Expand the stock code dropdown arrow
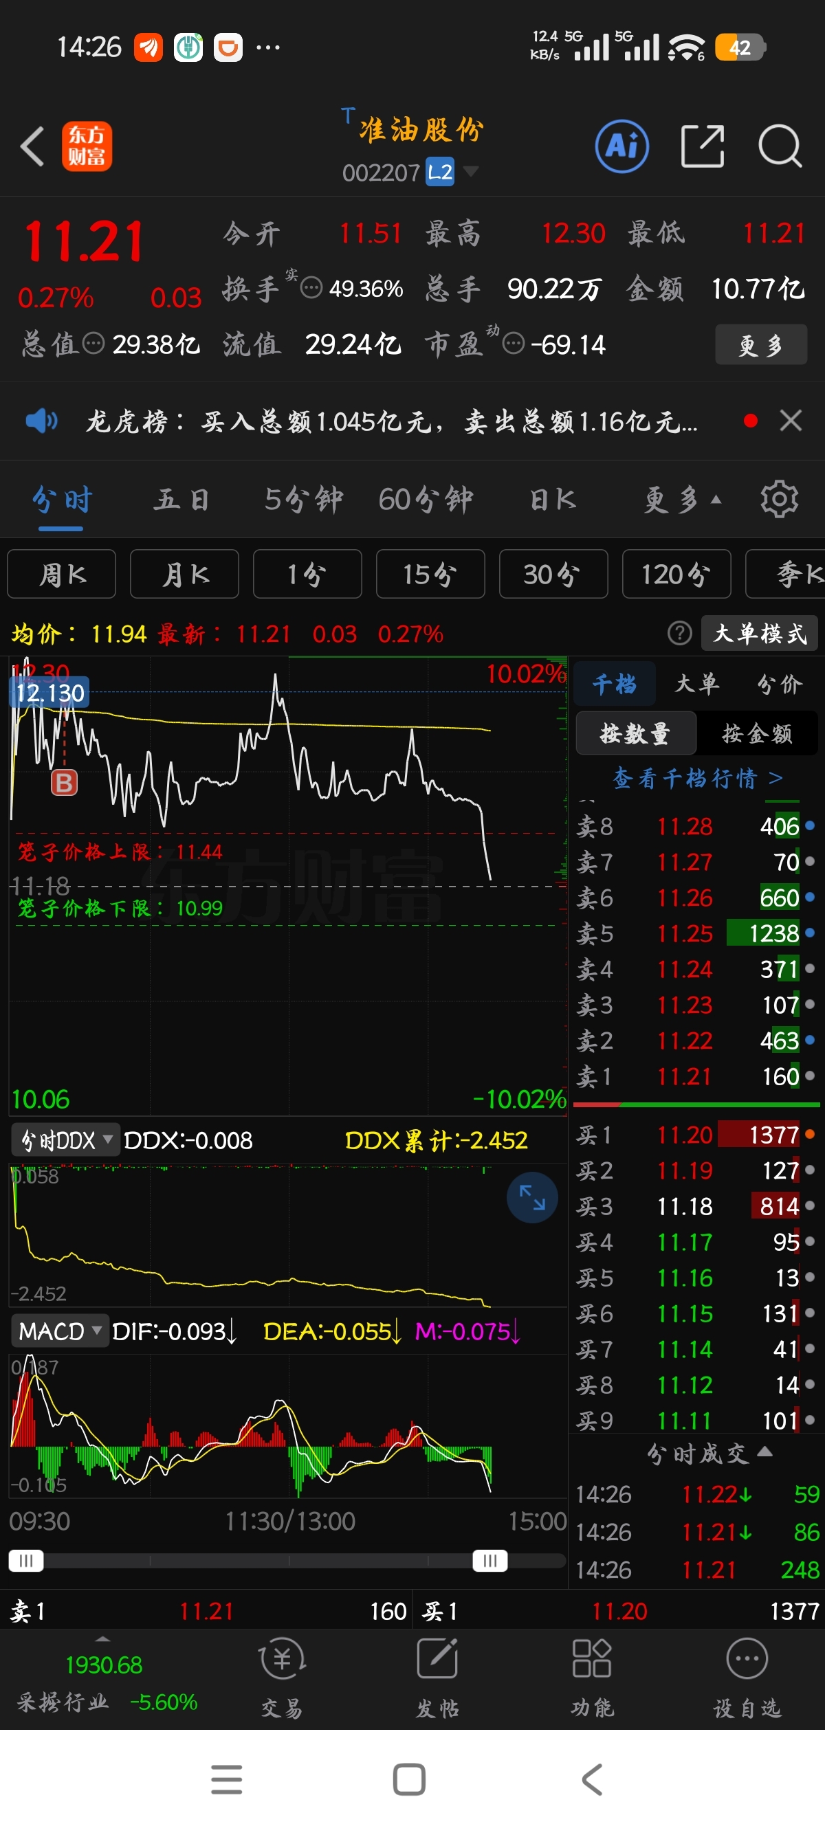 click(x=470, y=171)
